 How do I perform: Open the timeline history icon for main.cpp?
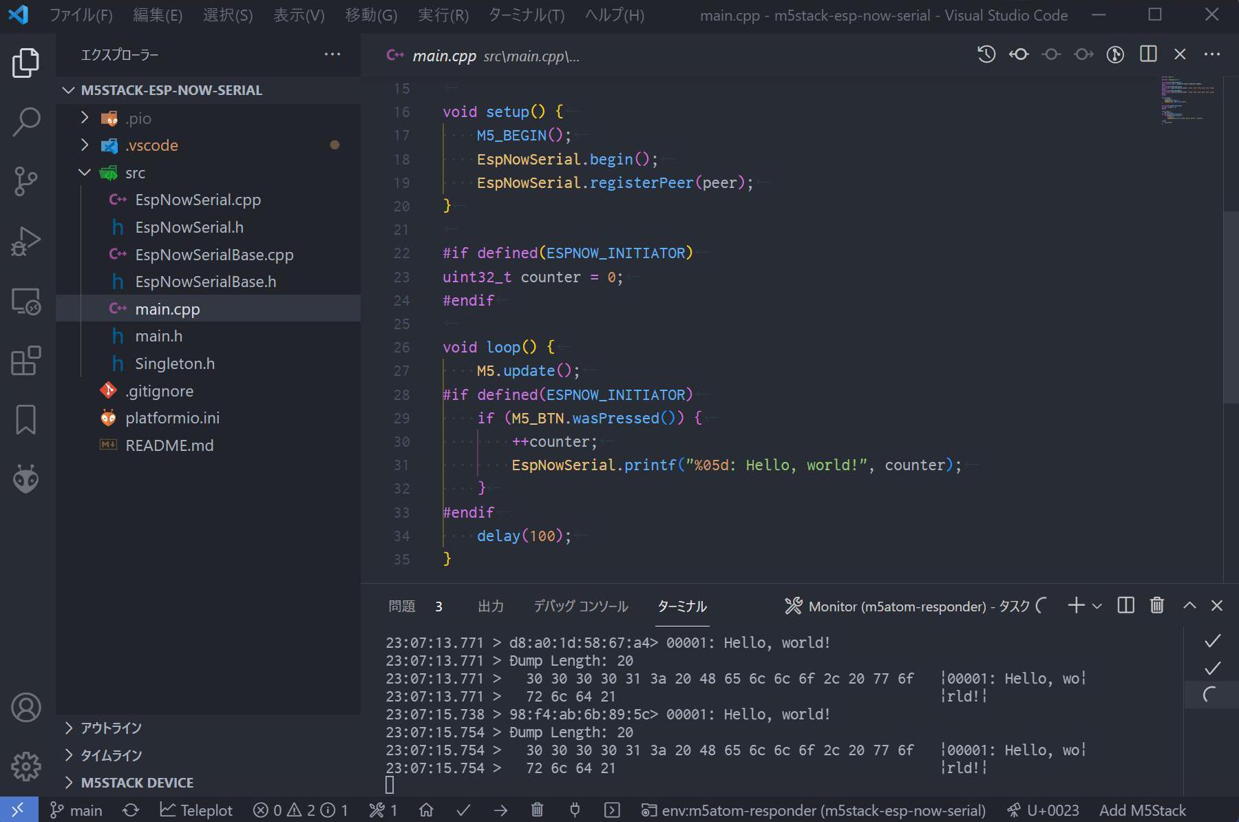point(986,54)
